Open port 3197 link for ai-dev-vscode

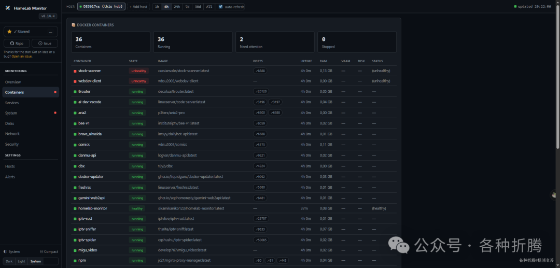[x=275, y=102]
